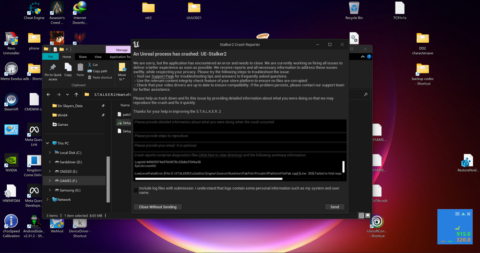Click the Explorer Back navigation arrow
This screenshot has width=480, height=253.
(48, 95)
